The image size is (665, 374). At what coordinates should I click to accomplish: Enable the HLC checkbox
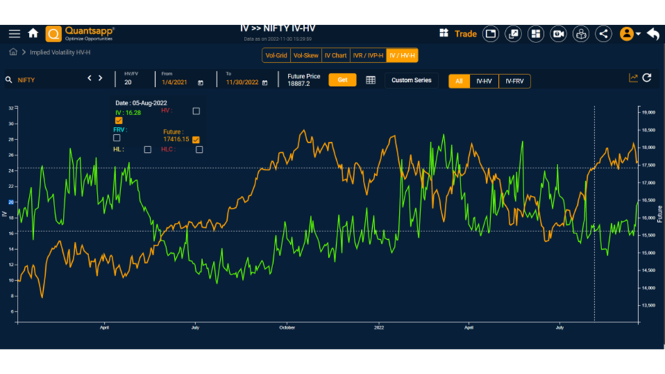199,150
